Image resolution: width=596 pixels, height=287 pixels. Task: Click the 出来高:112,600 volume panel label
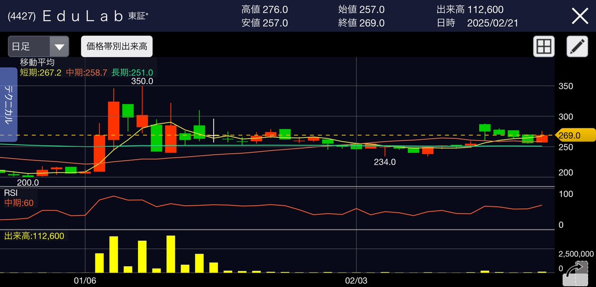(34, 236)
